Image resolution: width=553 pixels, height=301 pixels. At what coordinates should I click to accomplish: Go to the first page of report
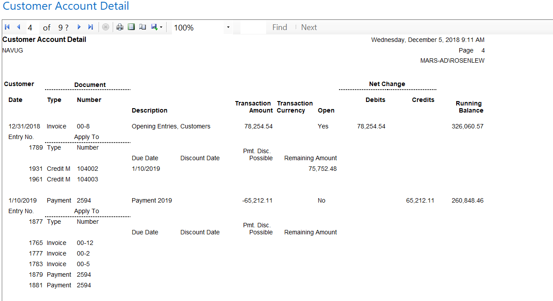7,27
